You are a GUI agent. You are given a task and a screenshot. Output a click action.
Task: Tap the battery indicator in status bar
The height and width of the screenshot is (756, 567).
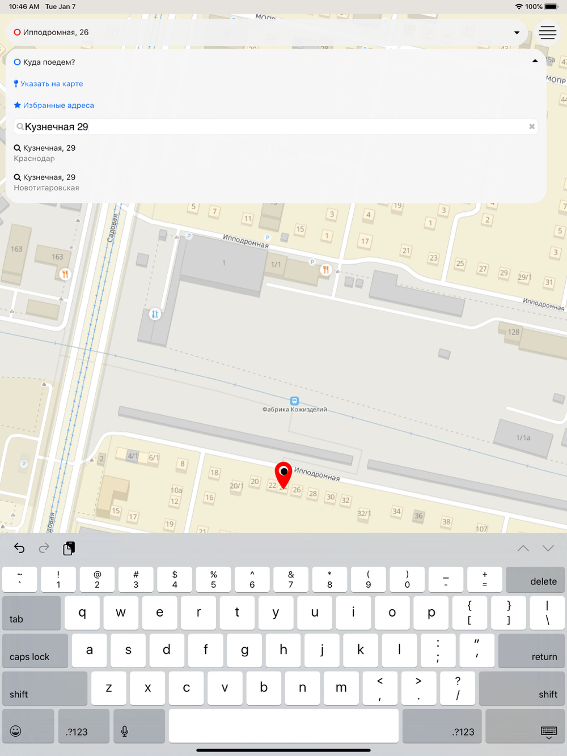[551, 7]
